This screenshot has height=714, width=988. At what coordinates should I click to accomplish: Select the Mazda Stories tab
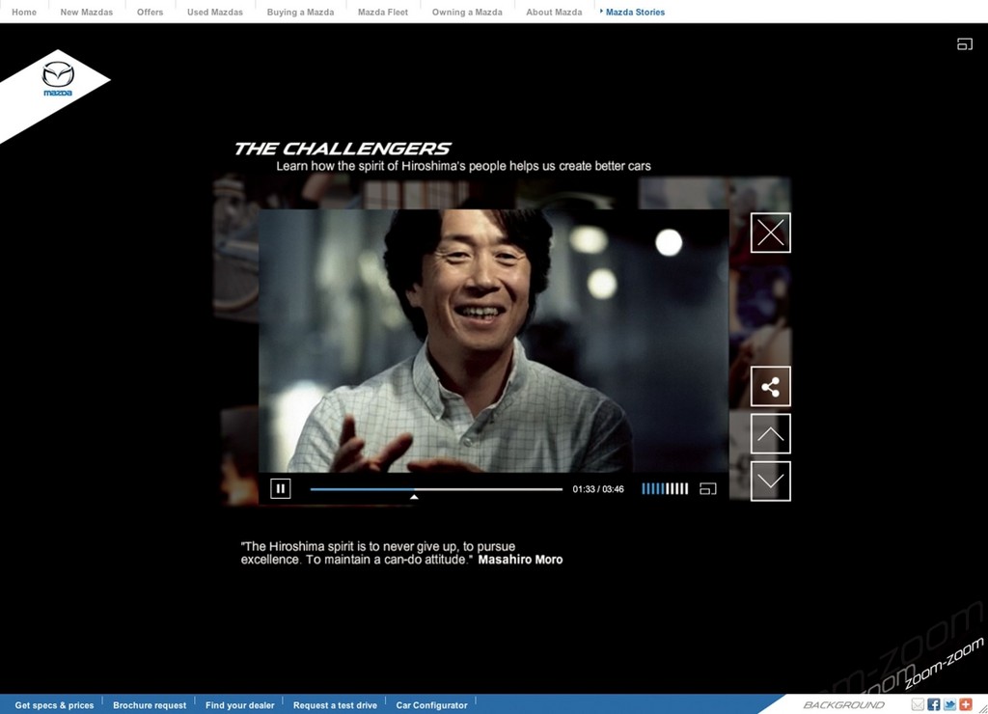635,12
